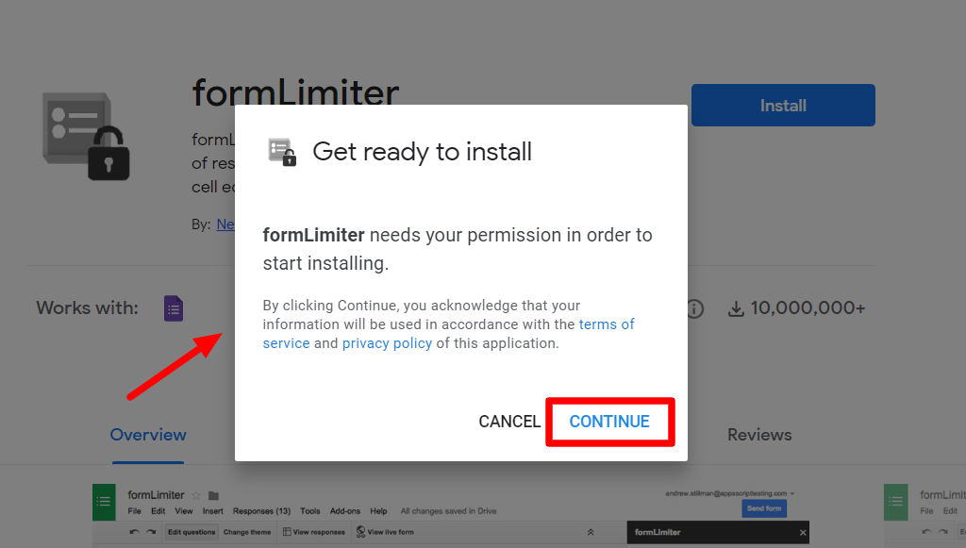Click the download arrow icon beside 10,000,000+
Image resolution: width=966 pixels, height=548 pixels.
coord(736,308)
